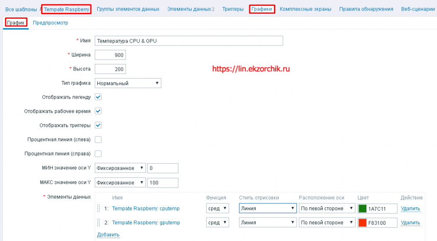Viewport: 437px width, 241px height.
Task: Disable the show triggers checkbox
Action: click(98, 125)
